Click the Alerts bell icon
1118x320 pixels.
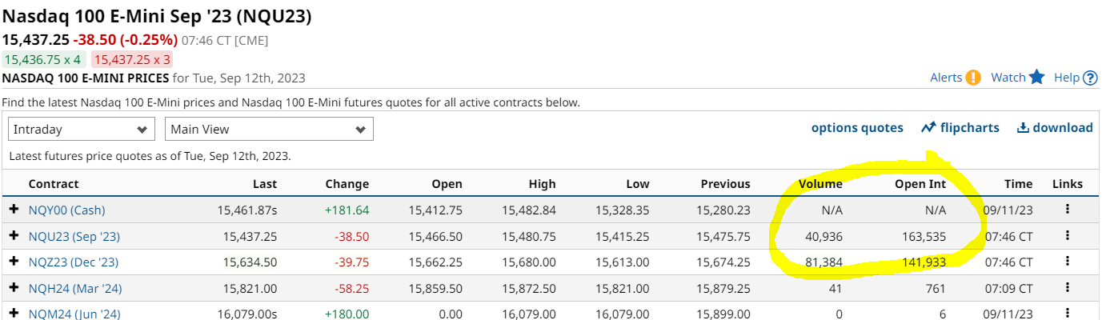(x=972, y=78)
